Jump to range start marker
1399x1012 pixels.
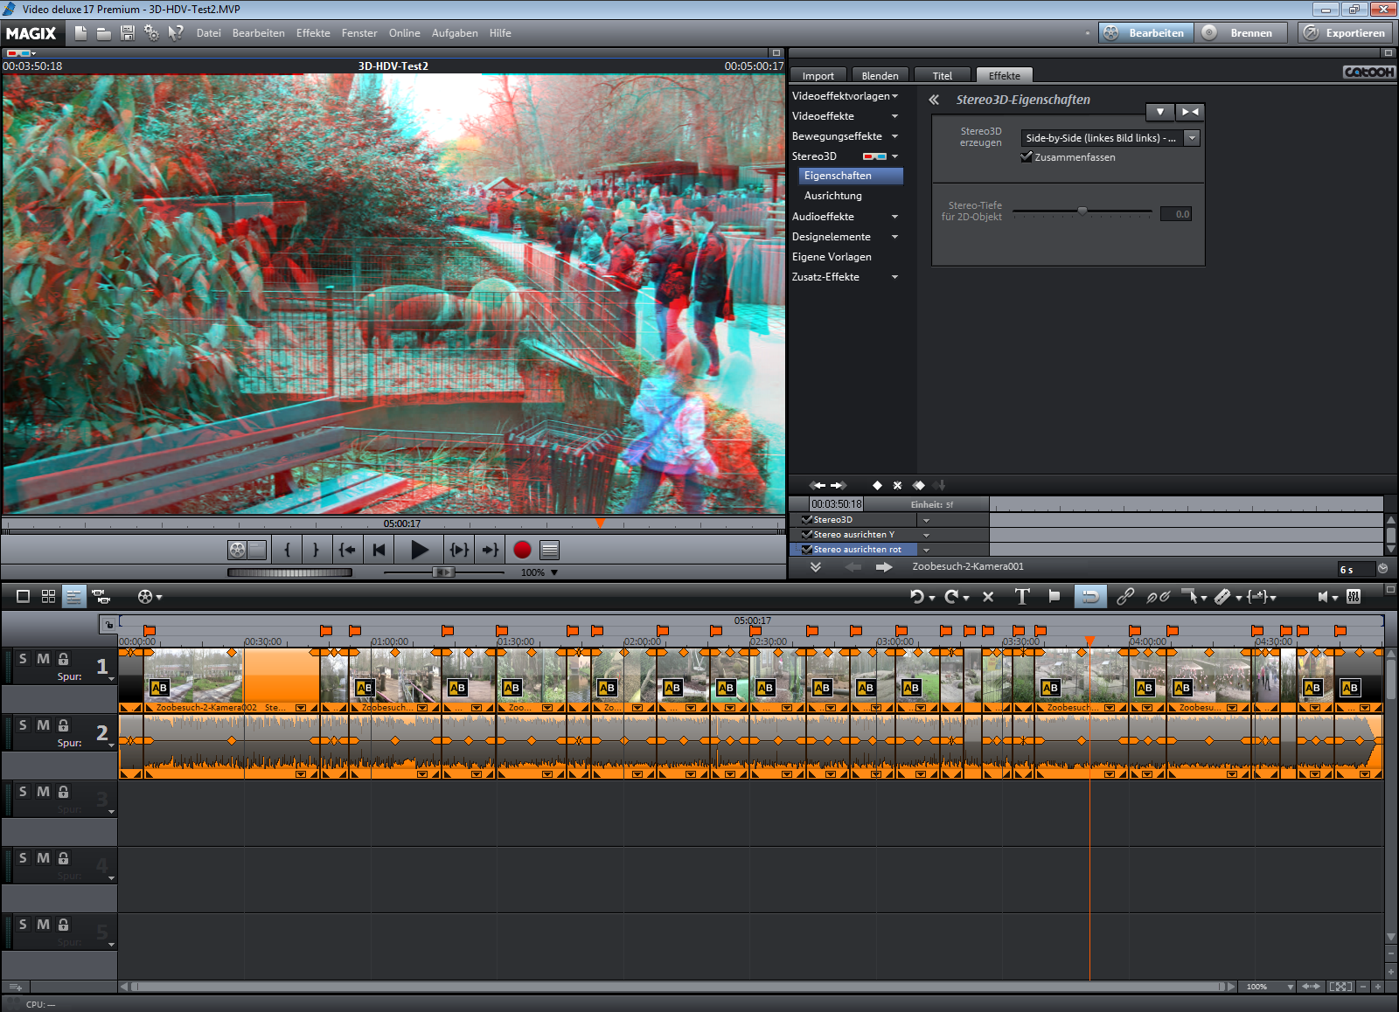point(347,550)
